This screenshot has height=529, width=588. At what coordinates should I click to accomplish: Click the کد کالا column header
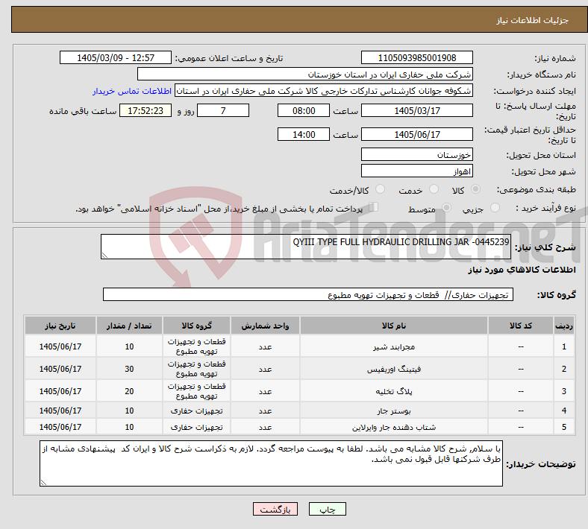(x=521, y=326)
